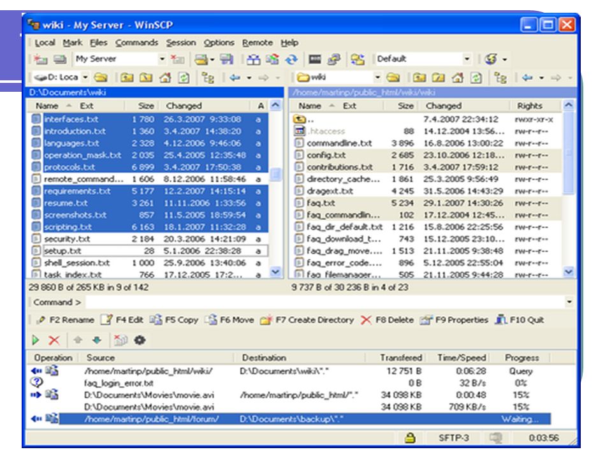The height and width of the screenshot is (459, 612).
Task: Go to the remote home directory
Action: 458,78
